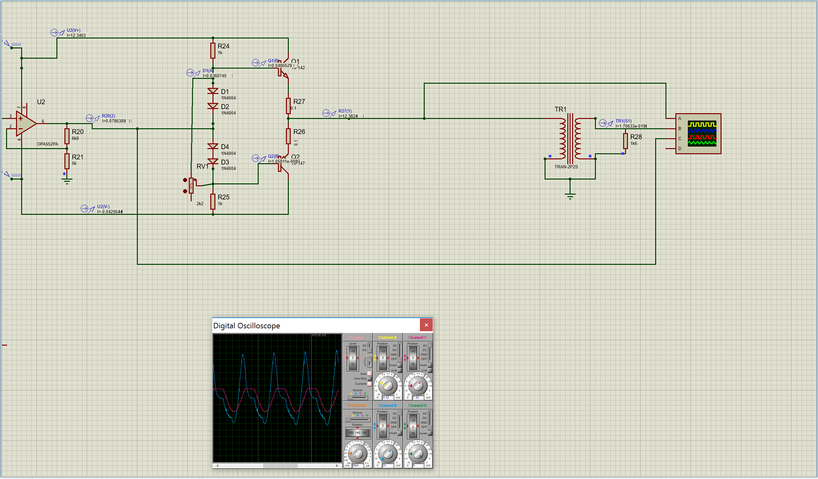Select resistor R24 symbol
818x479 pixels.
(x=213, y=50)
